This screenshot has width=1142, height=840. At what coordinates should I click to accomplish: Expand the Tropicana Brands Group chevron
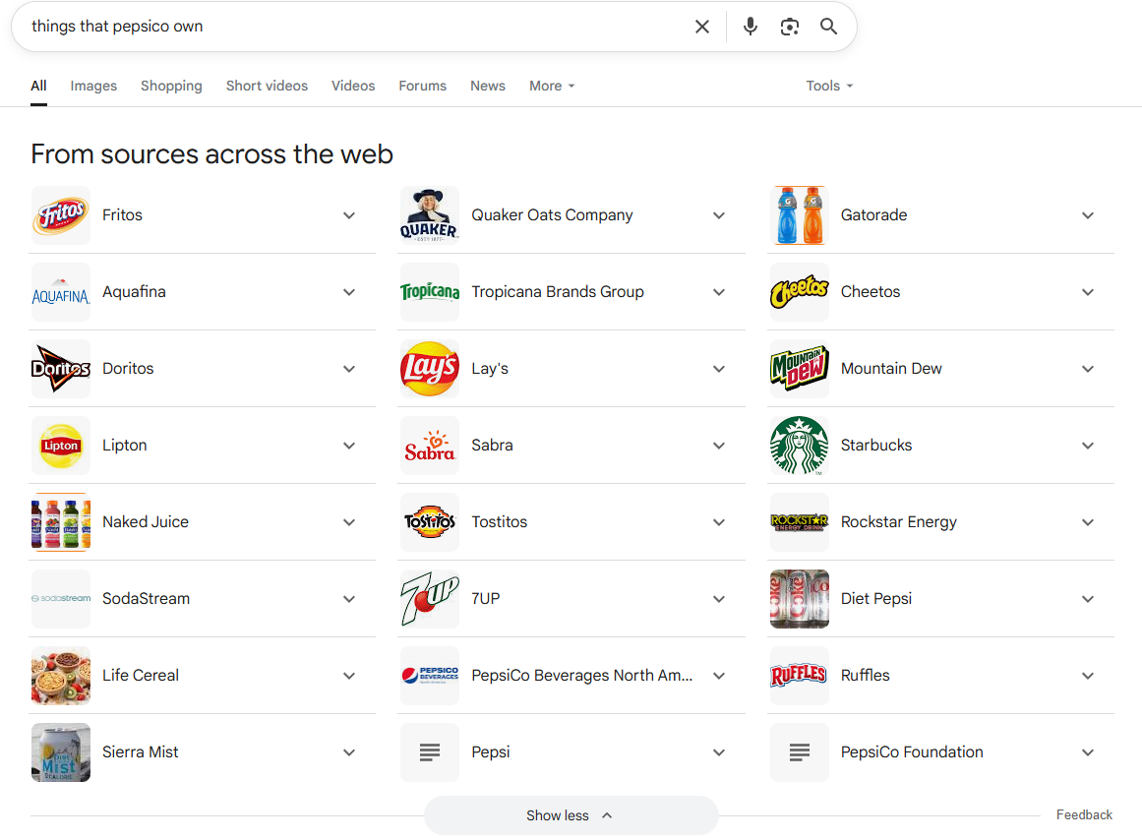click(x=719, y=292)
